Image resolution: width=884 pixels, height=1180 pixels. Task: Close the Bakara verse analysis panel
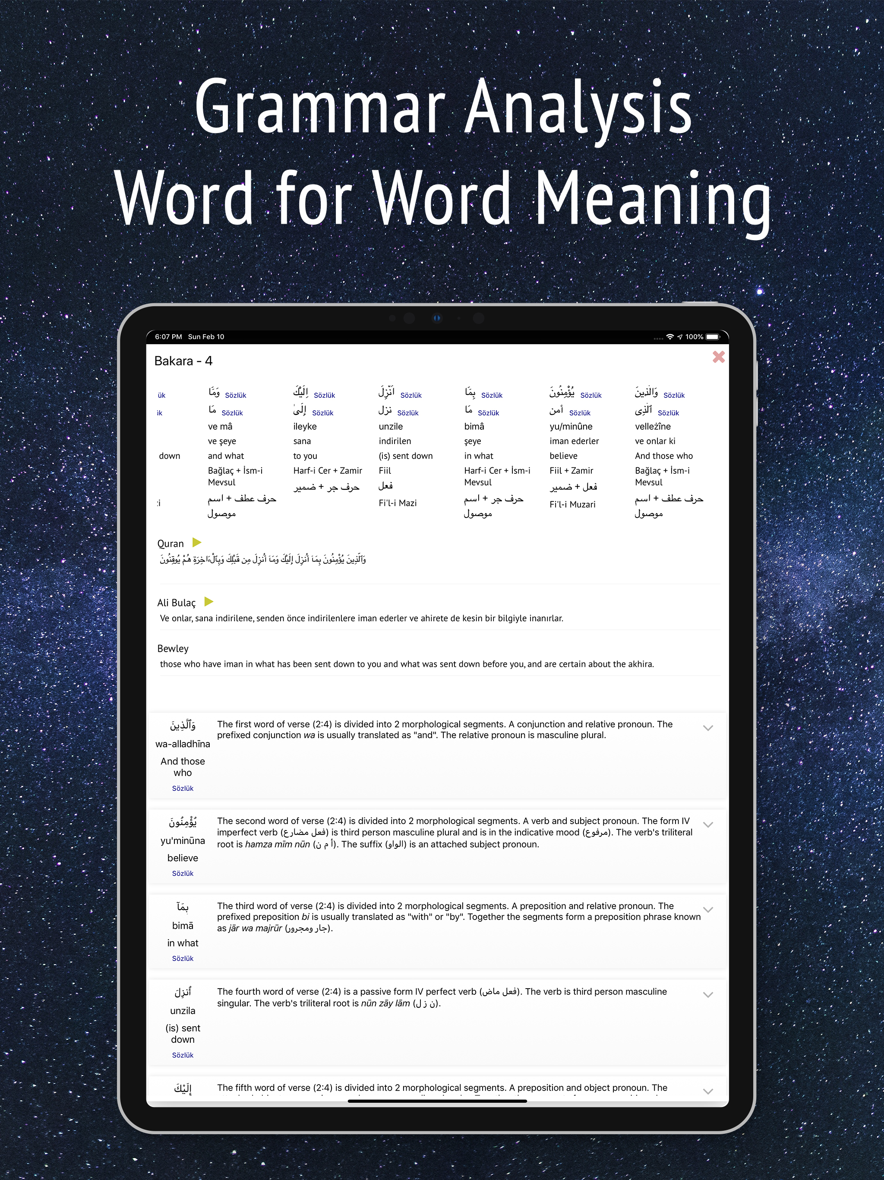pyautogui.click(x=718, y=357)
